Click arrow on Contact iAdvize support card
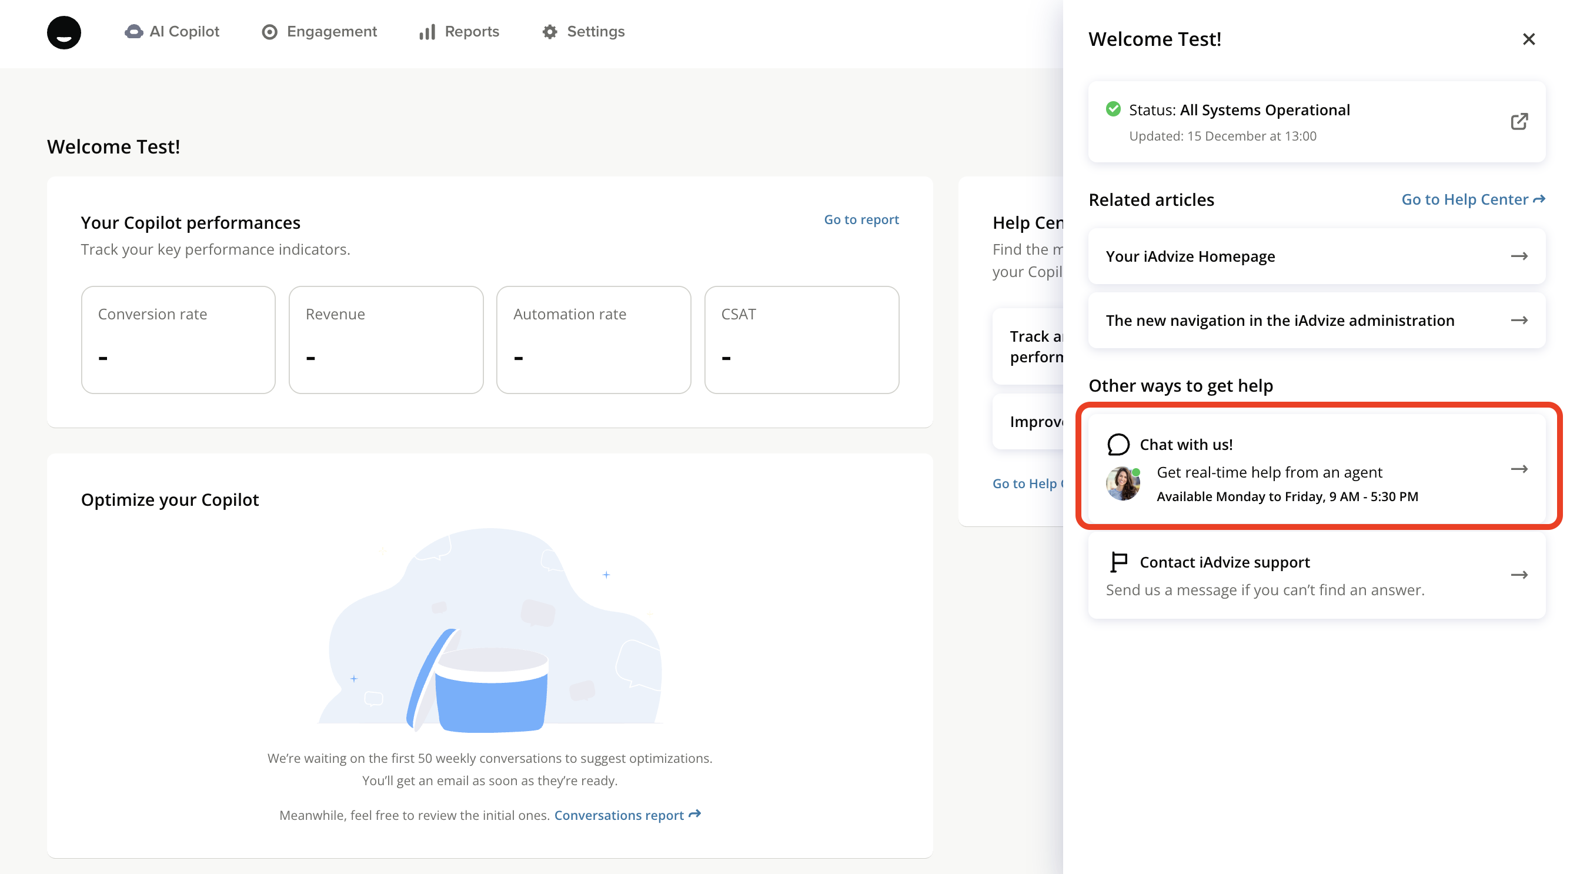The image size is (1570, 874). click(1519, 575)
